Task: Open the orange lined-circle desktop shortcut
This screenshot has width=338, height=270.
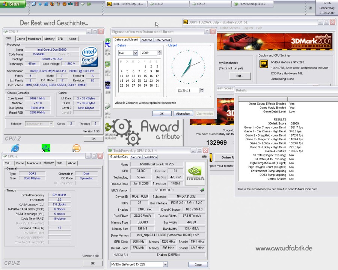Action: (x=76, y=148)
